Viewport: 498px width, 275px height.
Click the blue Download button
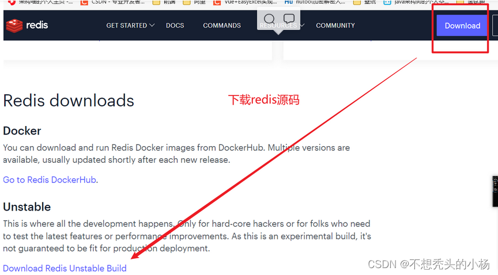(x=462, y=25)
